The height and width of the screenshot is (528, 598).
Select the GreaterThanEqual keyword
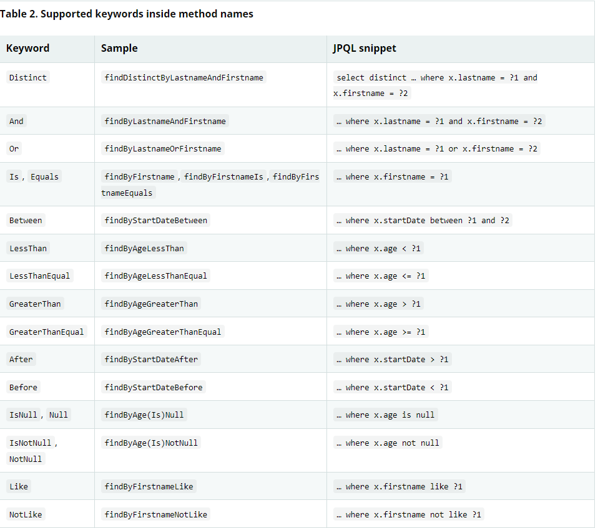coord(47,332)
